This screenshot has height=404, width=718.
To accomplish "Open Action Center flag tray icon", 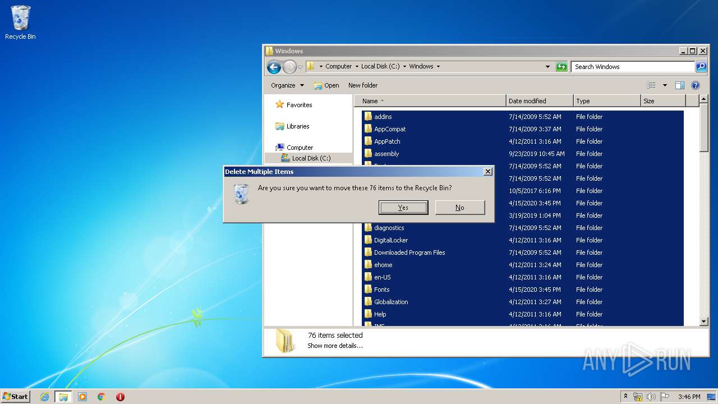I will [x=664, y=397].
